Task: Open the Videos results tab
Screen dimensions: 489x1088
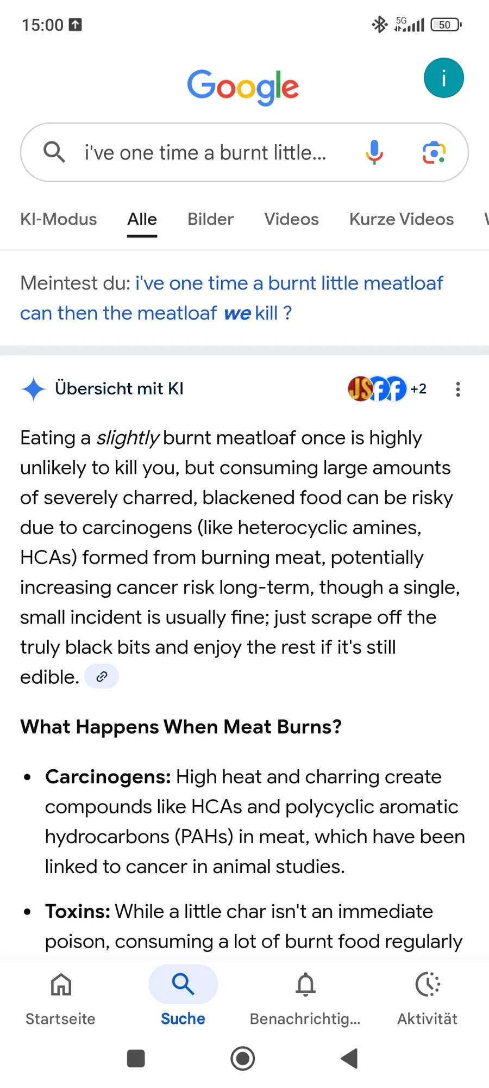Action: point(291,219)
